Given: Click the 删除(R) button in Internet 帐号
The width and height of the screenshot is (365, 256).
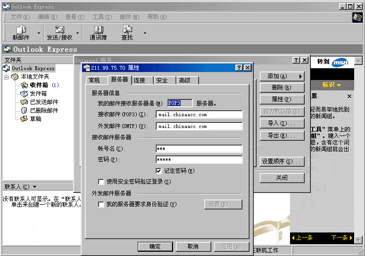Looking at the screenshot, I should coord(282,88).
